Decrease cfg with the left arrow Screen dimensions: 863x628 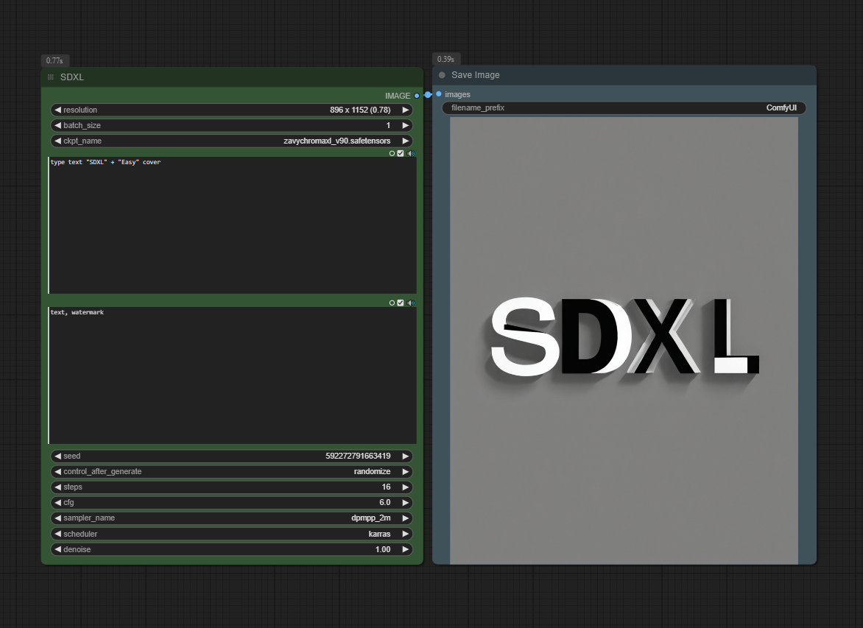pyautogui.click(x=57, y=503)
